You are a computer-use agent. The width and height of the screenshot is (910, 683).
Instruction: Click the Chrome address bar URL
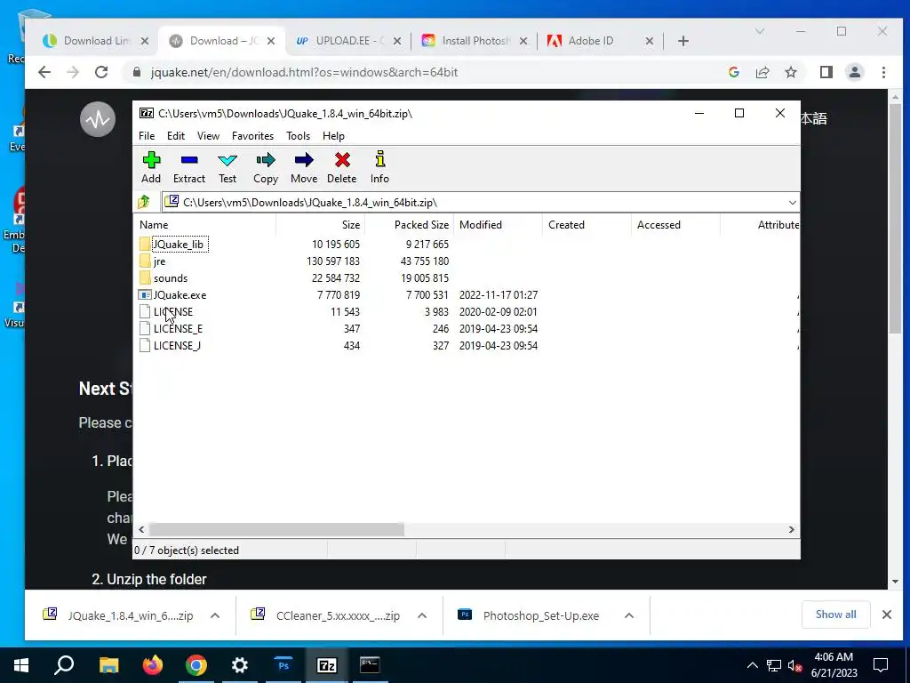tap(304, 72)
